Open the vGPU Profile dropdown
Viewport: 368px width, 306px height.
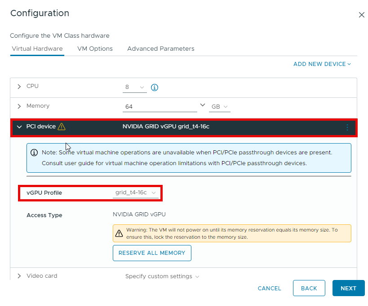pyautogui.click(x=136, y=192)
